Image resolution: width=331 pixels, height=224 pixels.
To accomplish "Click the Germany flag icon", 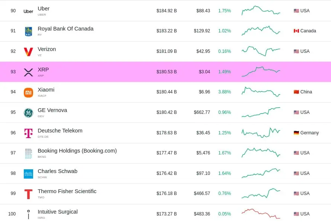I will [296, 133].
